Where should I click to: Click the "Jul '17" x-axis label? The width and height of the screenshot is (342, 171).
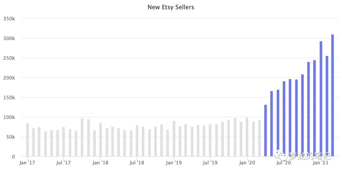click(x=64, y=163)
